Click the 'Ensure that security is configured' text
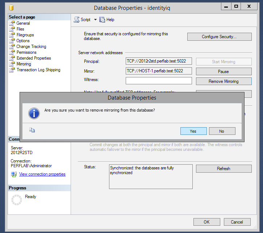Image resolution: width=263 pixels, height=233 pixels. 126,36
